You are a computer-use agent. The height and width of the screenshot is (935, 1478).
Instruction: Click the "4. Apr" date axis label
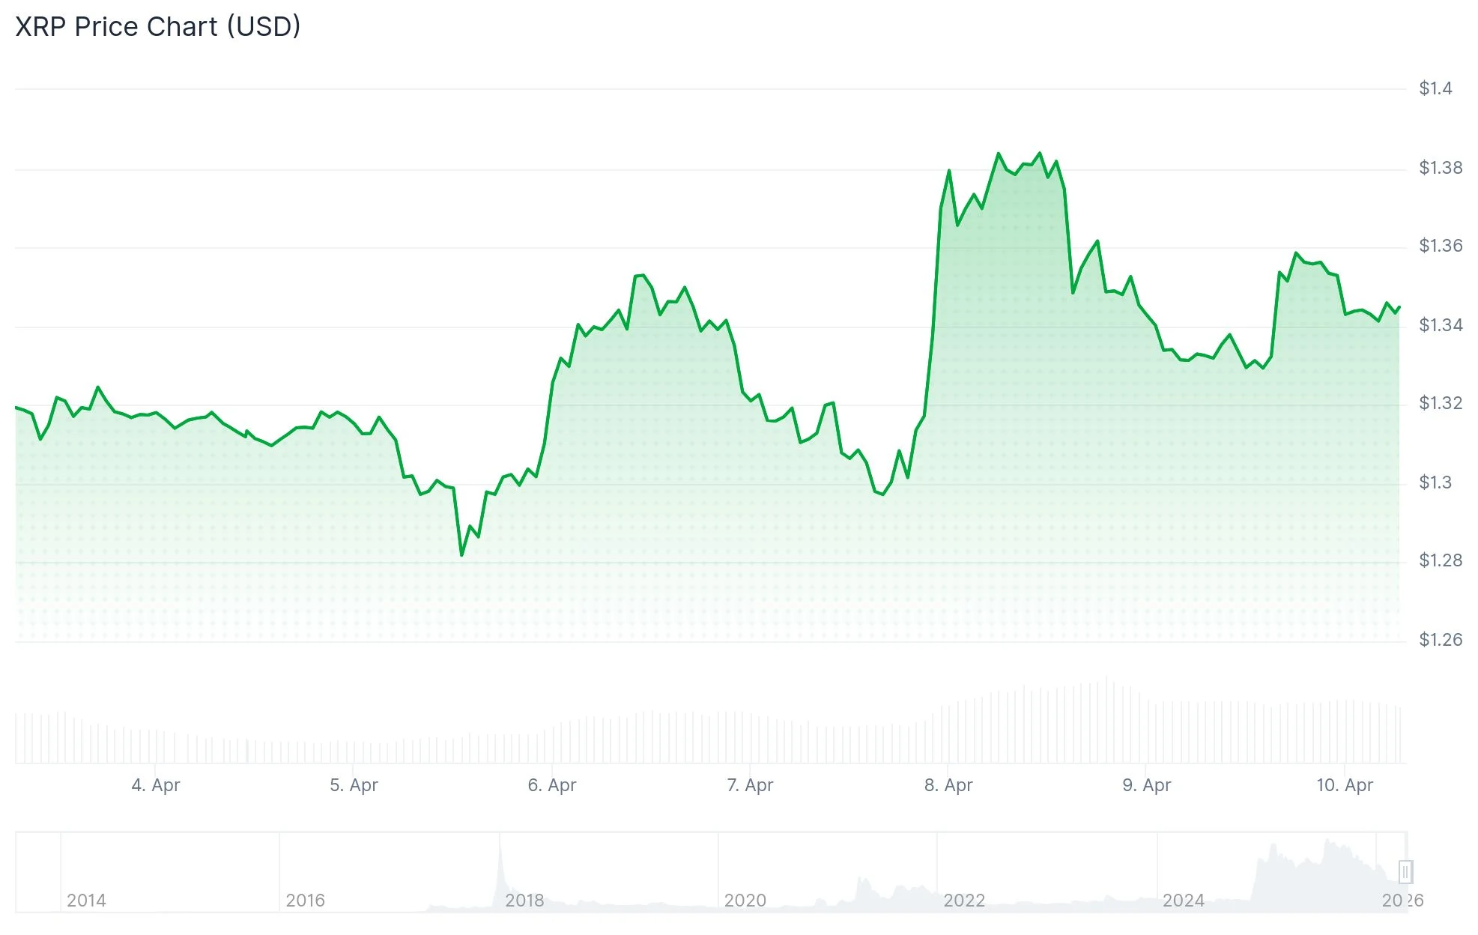[156, 785]
